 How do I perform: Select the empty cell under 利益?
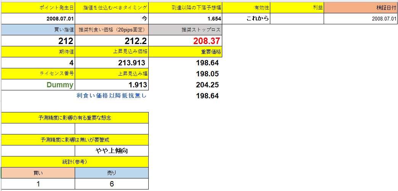coord(297,19)
